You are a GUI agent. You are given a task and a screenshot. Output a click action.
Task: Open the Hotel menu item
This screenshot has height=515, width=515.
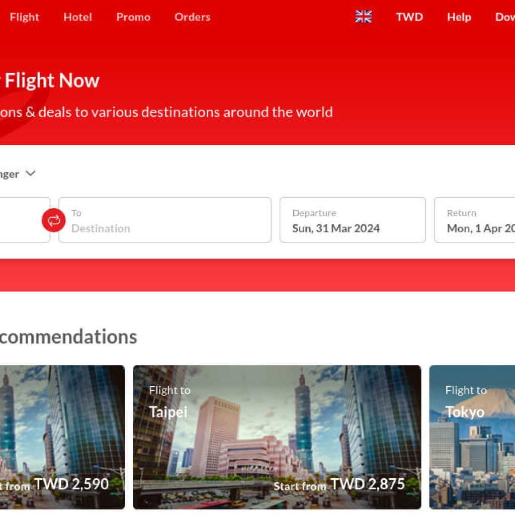click(x=77, y=17)
